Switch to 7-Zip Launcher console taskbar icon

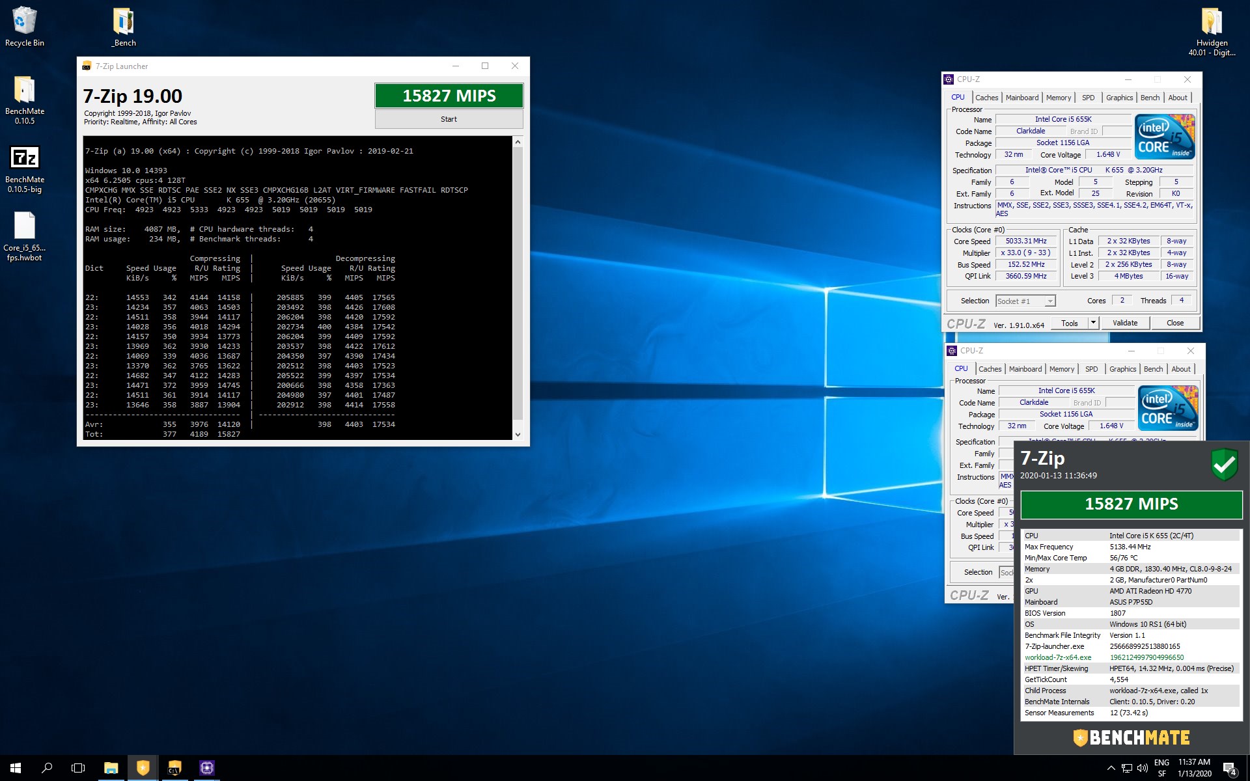(174, 768)
